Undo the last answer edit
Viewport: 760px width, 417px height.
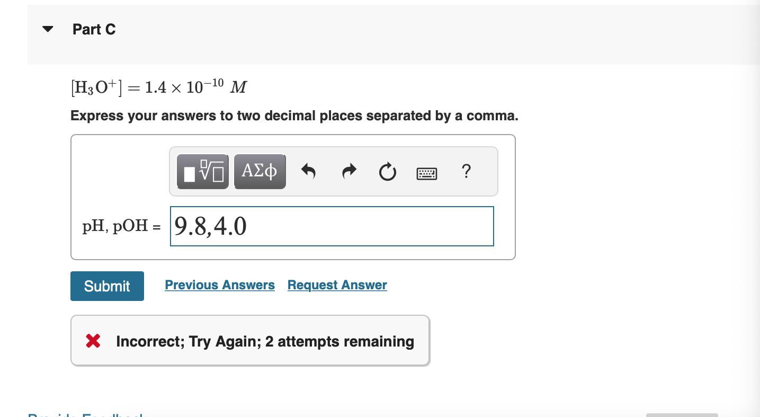point(308,171)
